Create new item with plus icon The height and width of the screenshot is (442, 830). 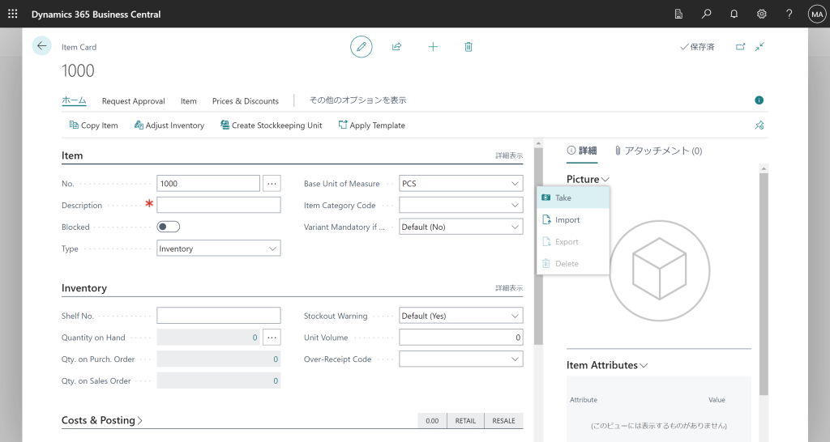tap(433, 46)
